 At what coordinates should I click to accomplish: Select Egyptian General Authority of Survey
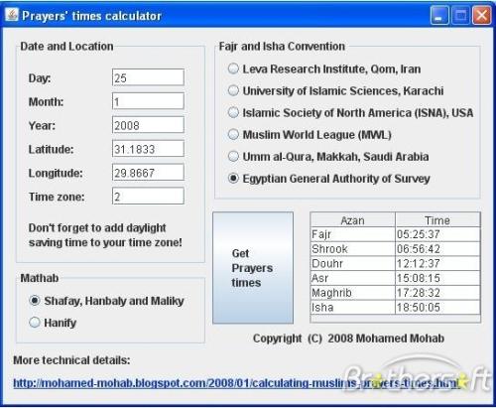[329, 179]
